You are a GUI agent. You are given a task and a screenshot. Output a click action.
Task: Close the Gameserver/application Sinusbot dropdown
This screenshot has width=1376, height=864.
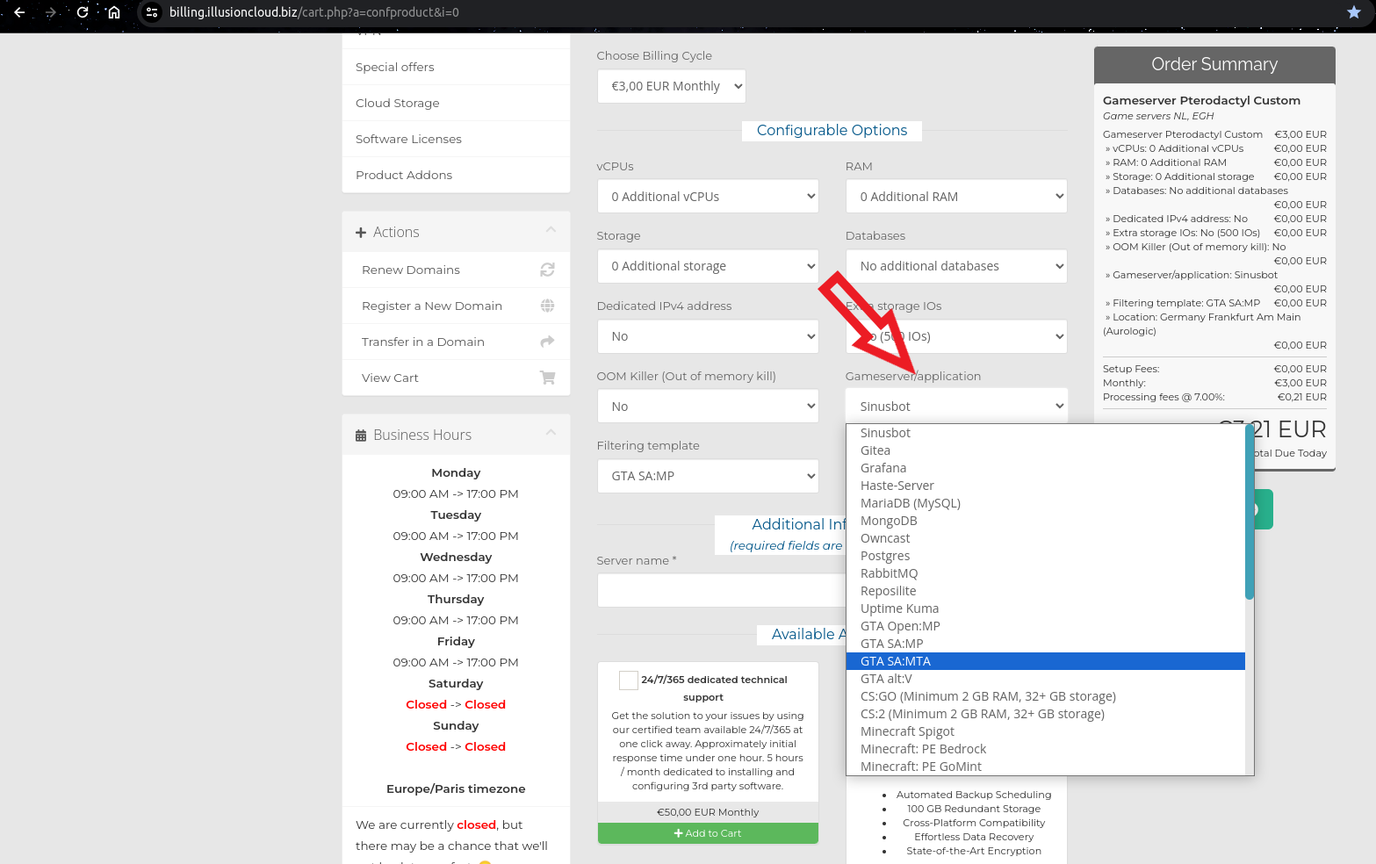[x=956, y=407]
